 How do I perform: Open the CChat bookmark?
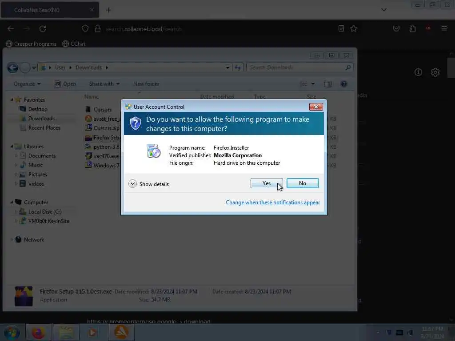coord(74,44)
